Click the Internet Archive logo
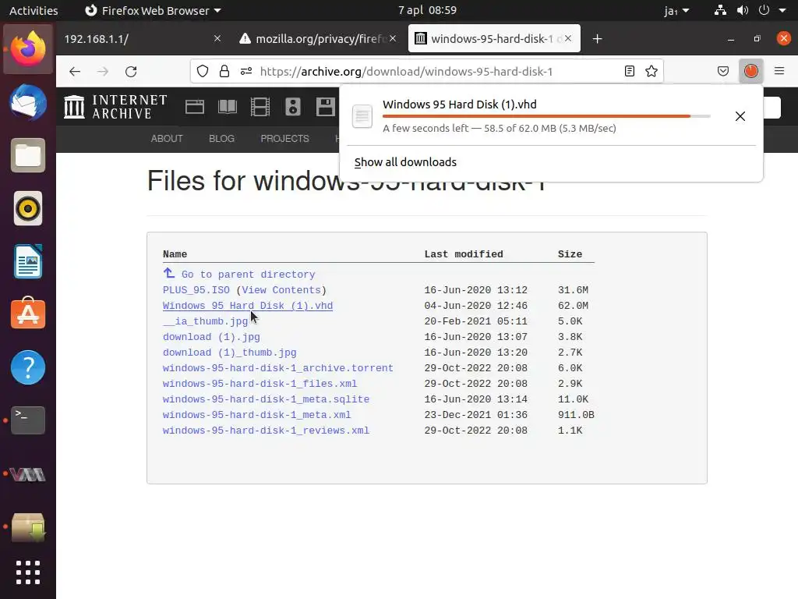 [115, 107]
